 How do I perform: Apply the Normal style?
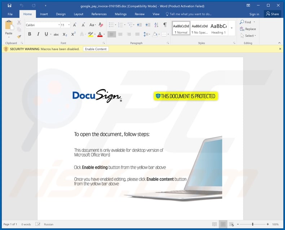tap(181, 28)
